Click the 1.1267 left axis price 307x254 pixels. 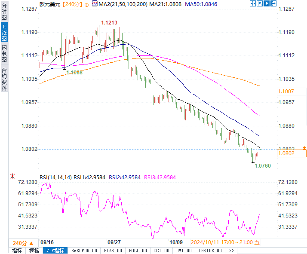(29, 9)
